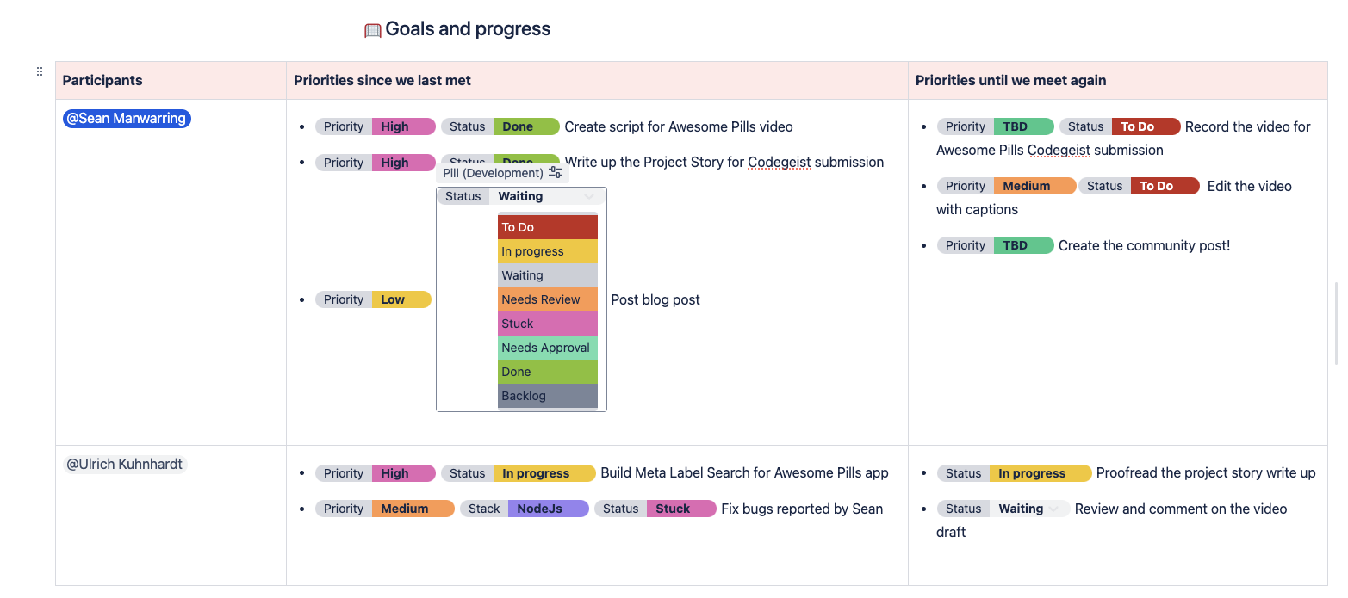Collapse the open Waiting status dropdown chevron
Image resolution: width=1348 pixels, height=598 pixels.
tap(589, 197)
